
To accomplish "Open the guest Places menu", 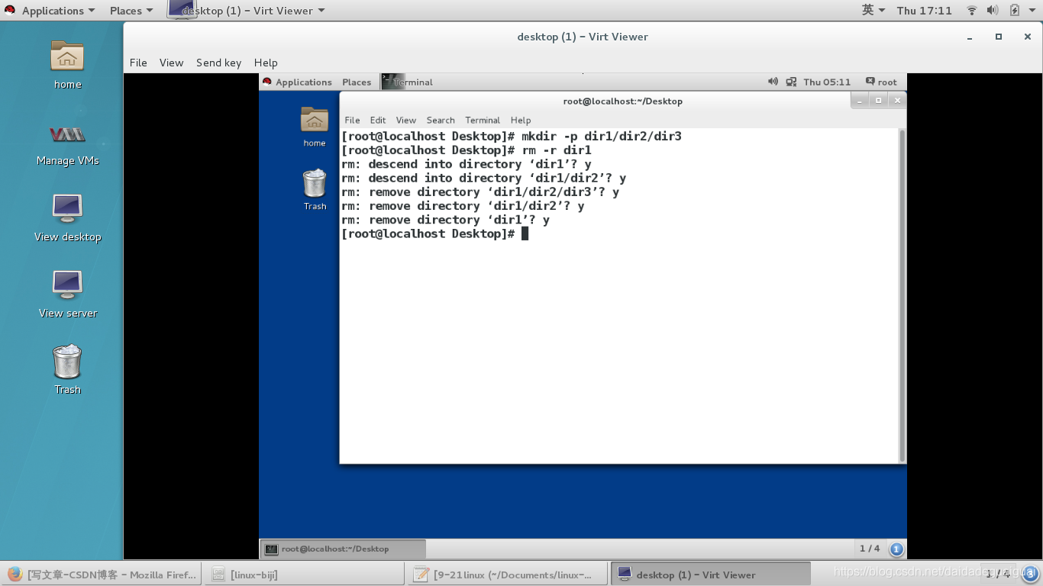I will click(x=357, y=82).
